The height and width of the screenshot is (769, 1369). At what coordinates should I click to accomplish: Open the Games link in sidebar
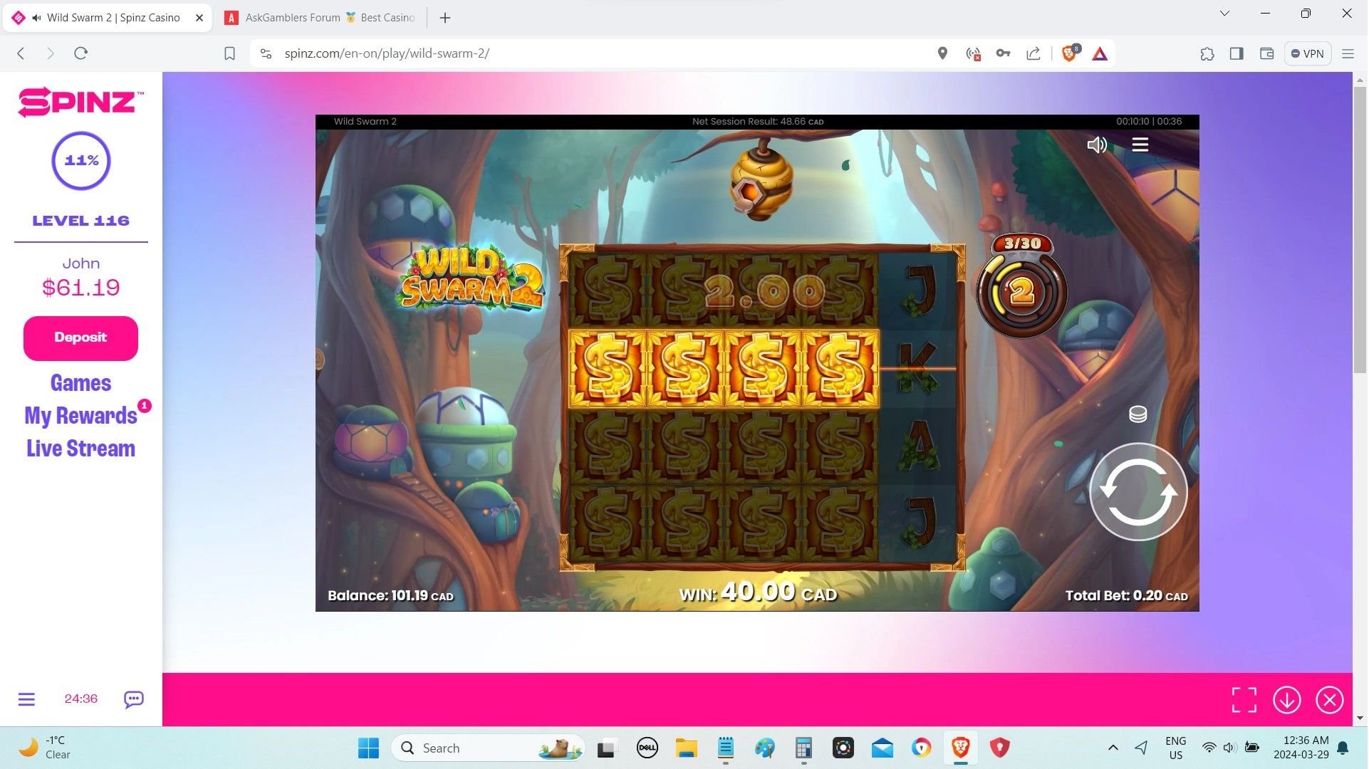tap(80, 382)
